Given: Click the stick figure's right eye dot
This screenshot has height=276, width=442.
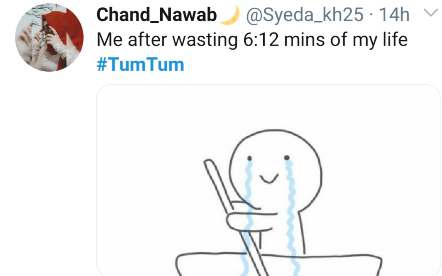Looking at the screenshot, I should point(286,157).
